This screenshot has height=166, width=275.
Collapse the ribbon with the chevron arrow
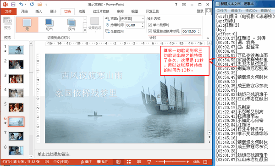click(208, 38)
